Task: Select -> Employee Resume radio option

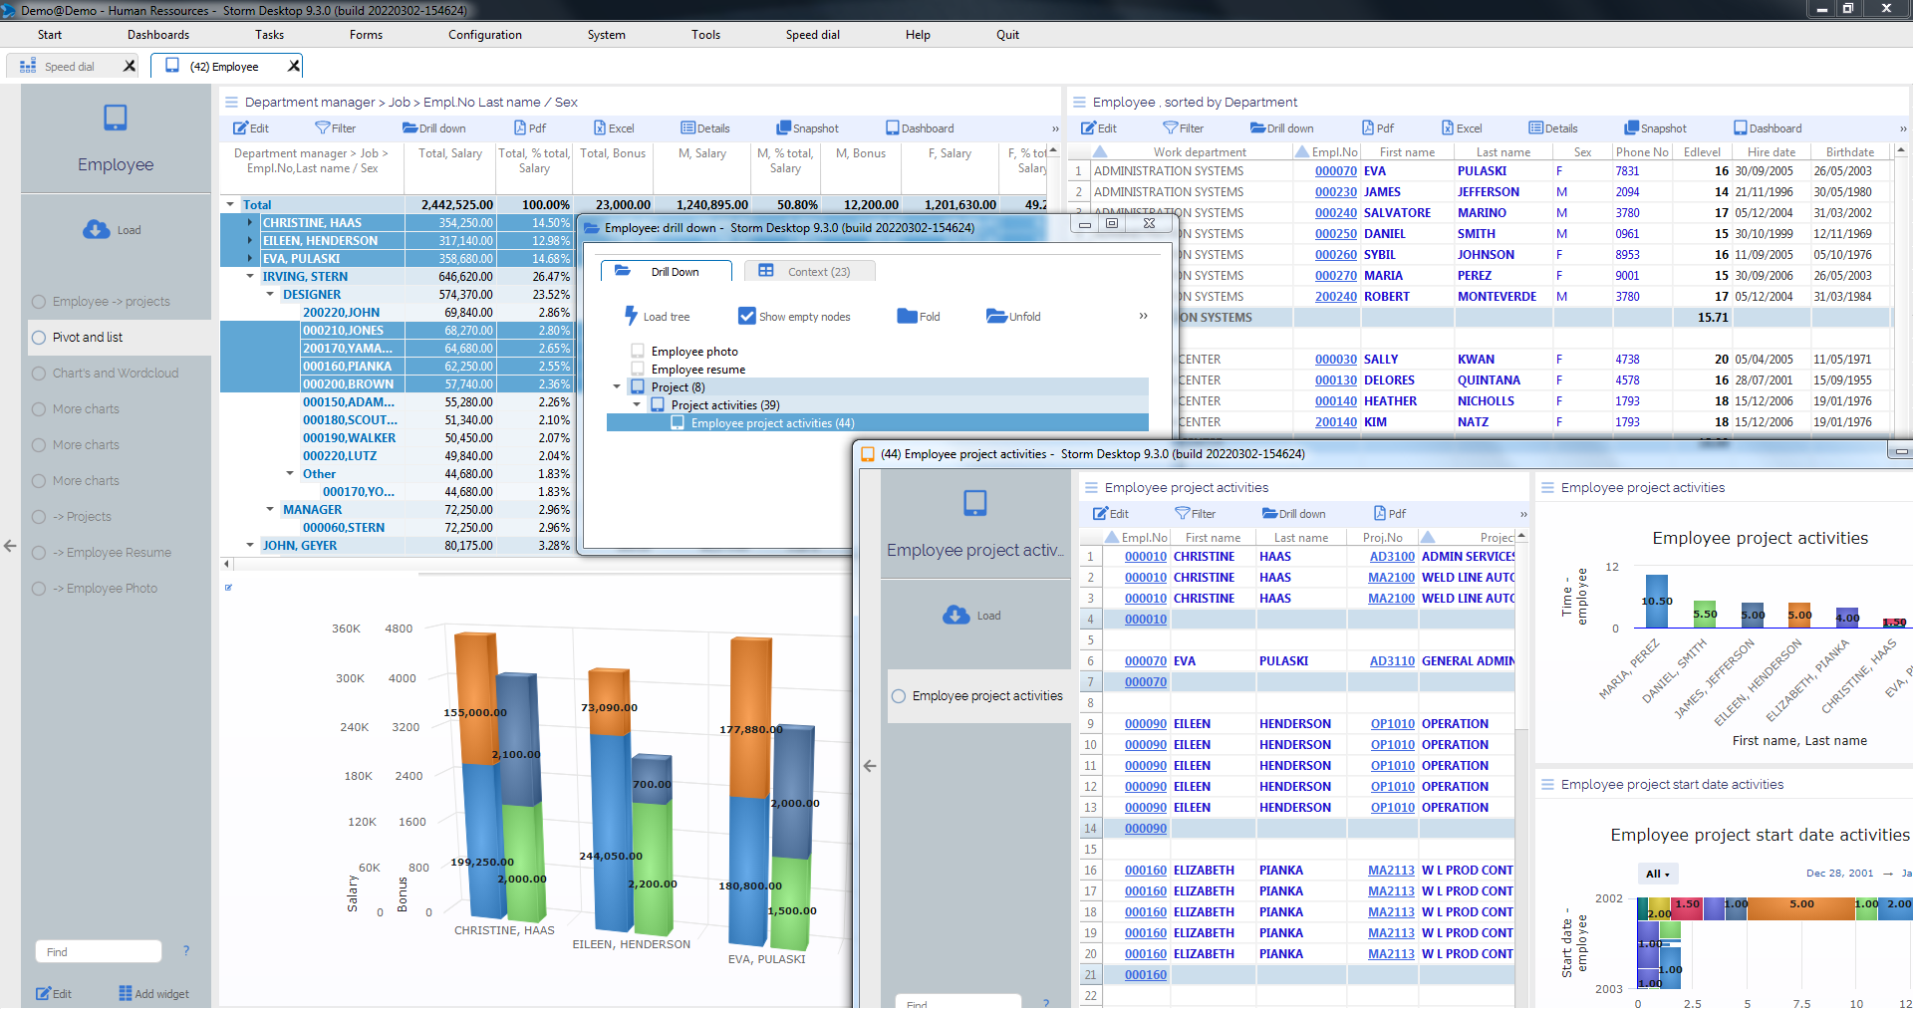Action: click(x=39, y=553)
